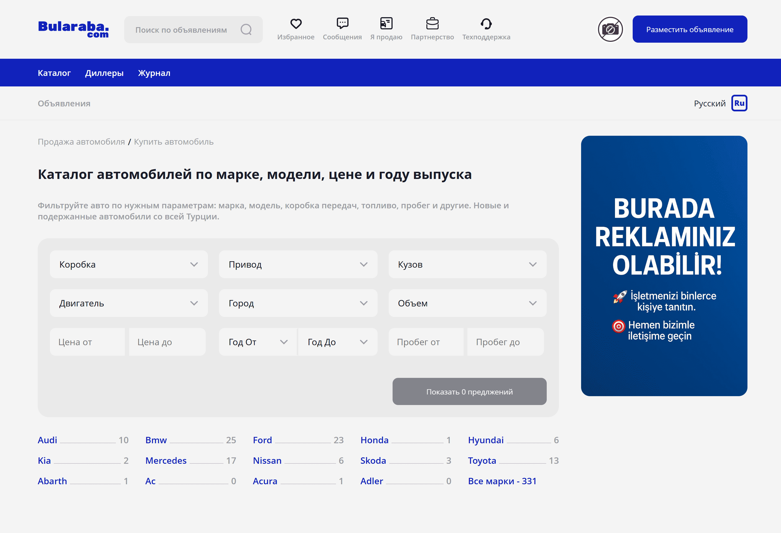Click the Я продаю listing icon
This screenshot has height=533, width=781.
click(x=386, y=23)
